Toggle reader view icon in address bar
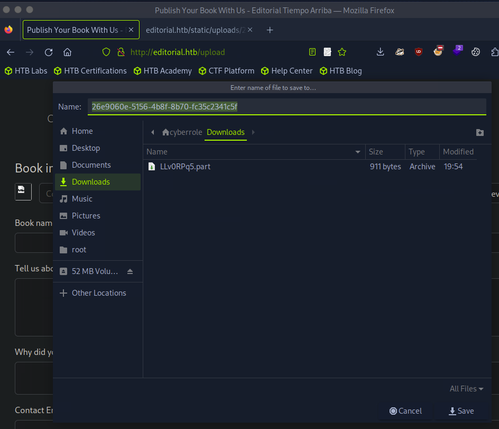Viewport: 499px width, 429px height. (x=312, y=52)
